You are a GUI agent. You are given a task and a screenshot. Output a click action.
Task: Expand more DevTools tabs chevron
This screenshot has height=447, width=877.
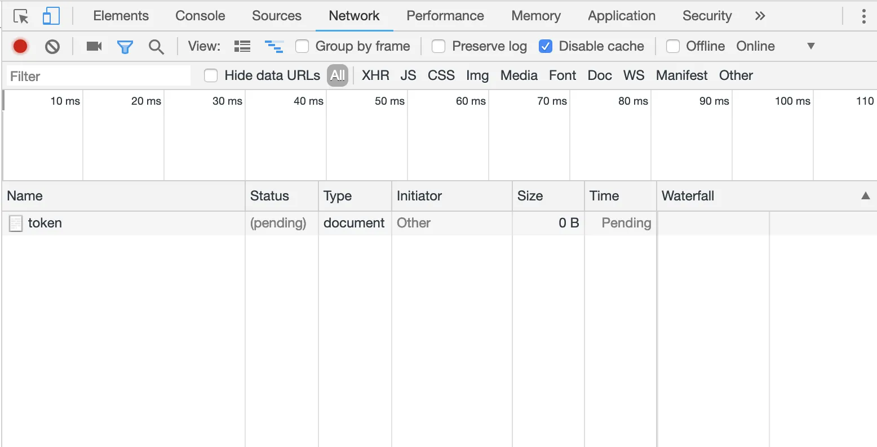pos(760,16)
